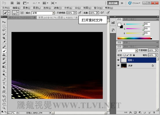Select the Hand tool
This screenshot has height=115, width=160.
(x=4, y=104)
